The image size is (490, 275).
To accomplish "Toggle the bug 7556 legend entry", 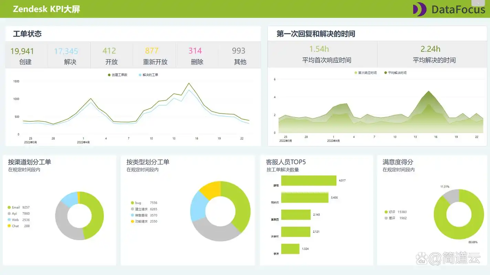I will 144,203.
